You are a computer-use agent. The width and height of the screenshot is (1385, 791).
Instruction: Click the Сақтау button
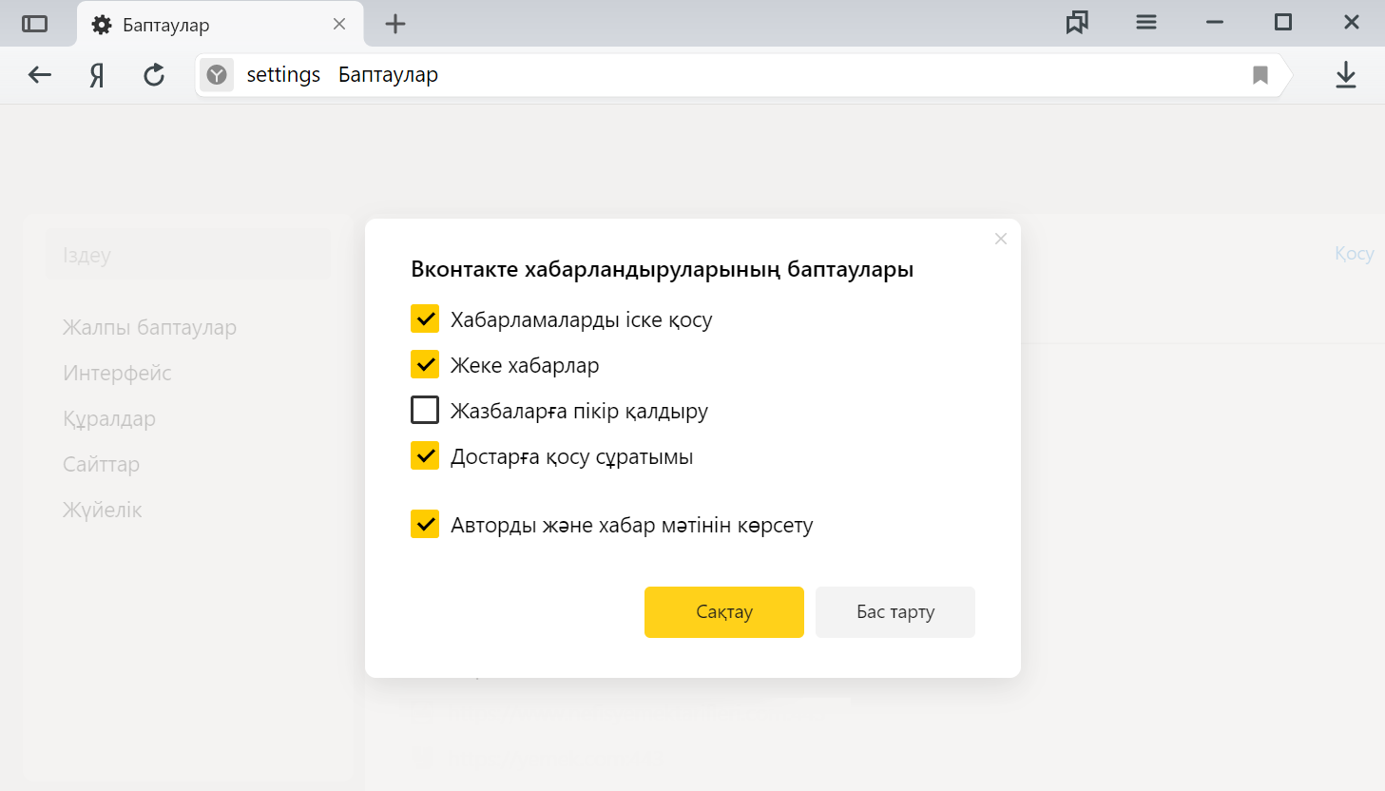point(724,612)
